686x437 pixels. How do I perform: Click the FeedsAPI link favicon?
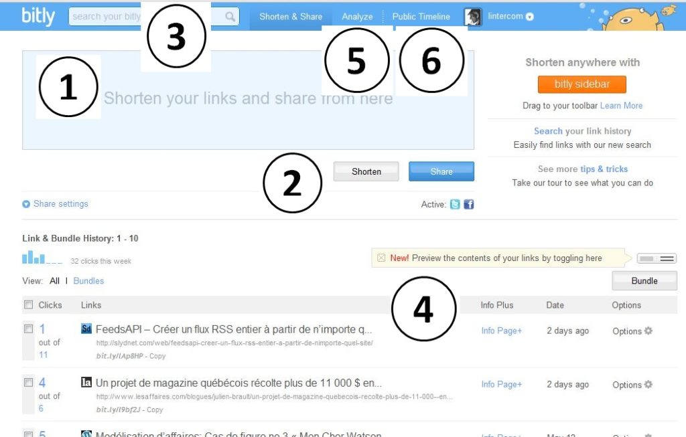pyautogui.click(x=86, y=329)
